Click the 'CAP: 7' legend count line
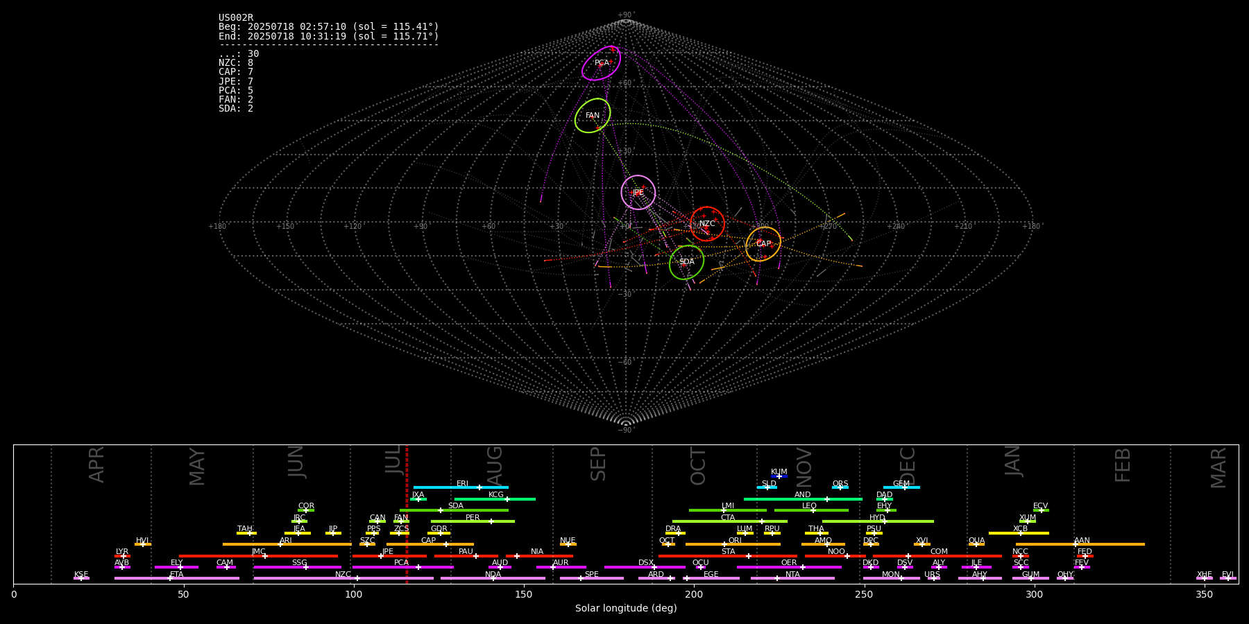This screenshot has height=624, width=1249. (x=236, y=72)
